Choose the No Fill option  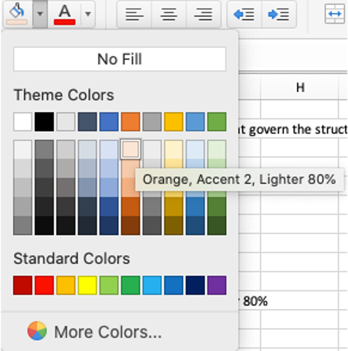click(119, 59)
